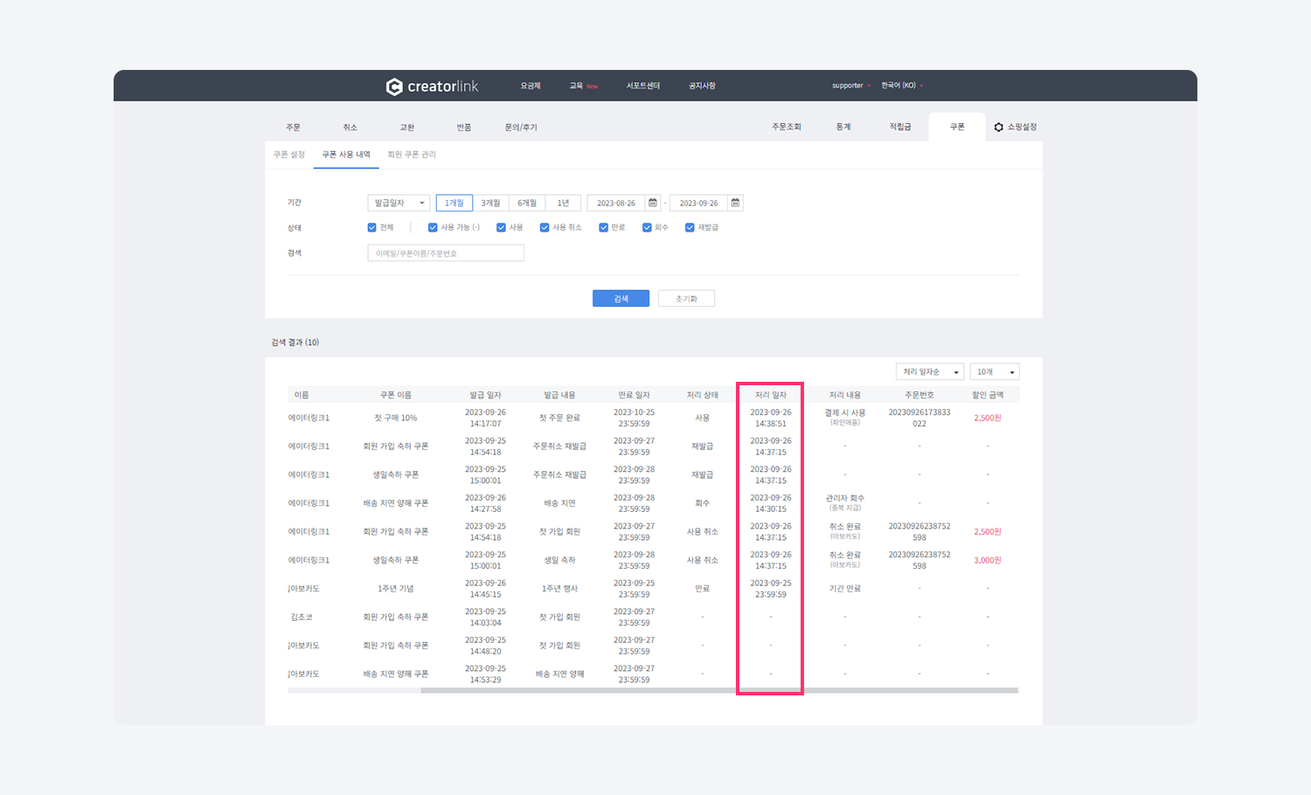This screenshot has width=1311, height=795.
Task: Open the 주문조회 tab
Action: 787,127
